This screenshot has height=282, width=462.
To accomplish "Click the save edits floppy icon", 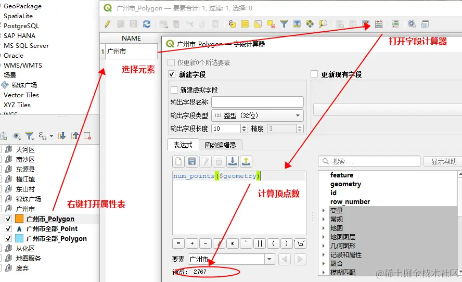I will 134,24.
